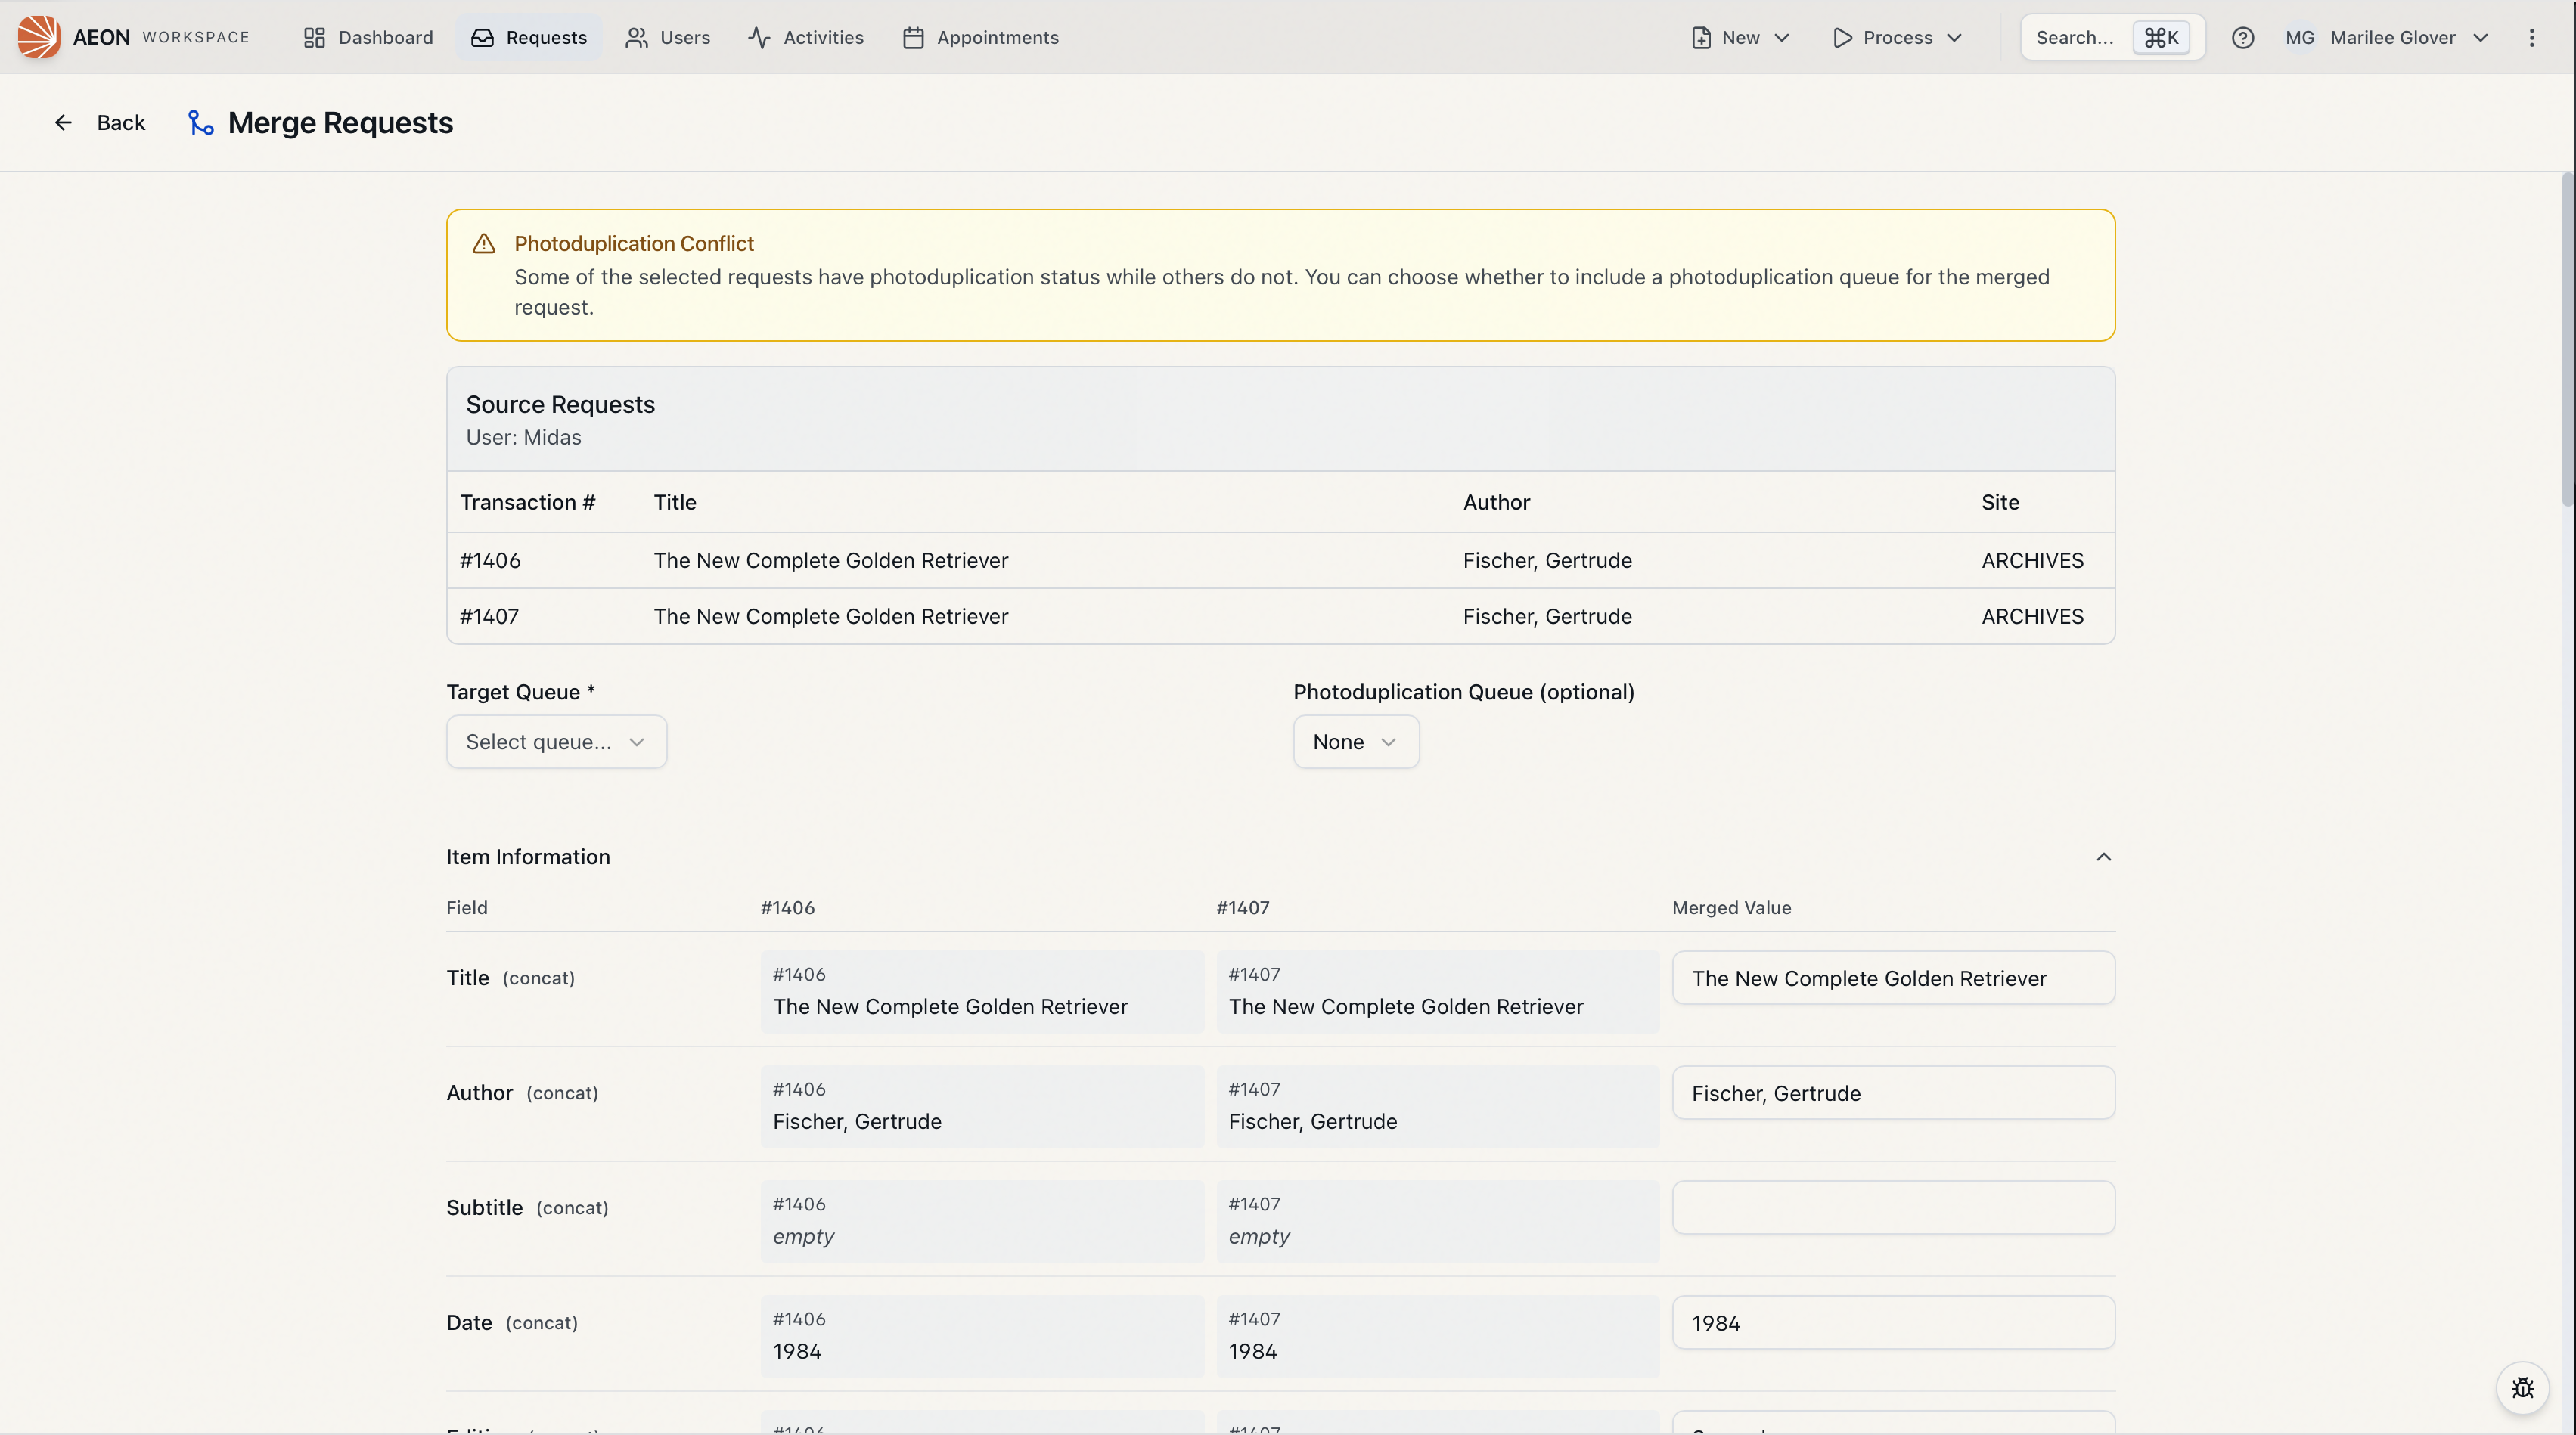Click ARCHIVES site for #1406
This screenshot has width=2576, height=1435.
tap(2032, 560)
